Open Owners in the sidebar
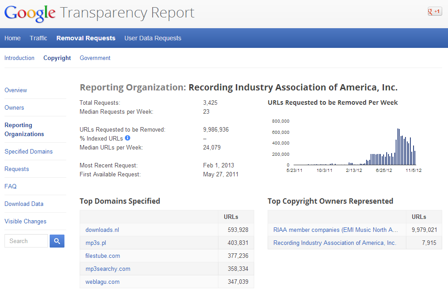Viewport: 448px width, 295px height. [14, 107]
